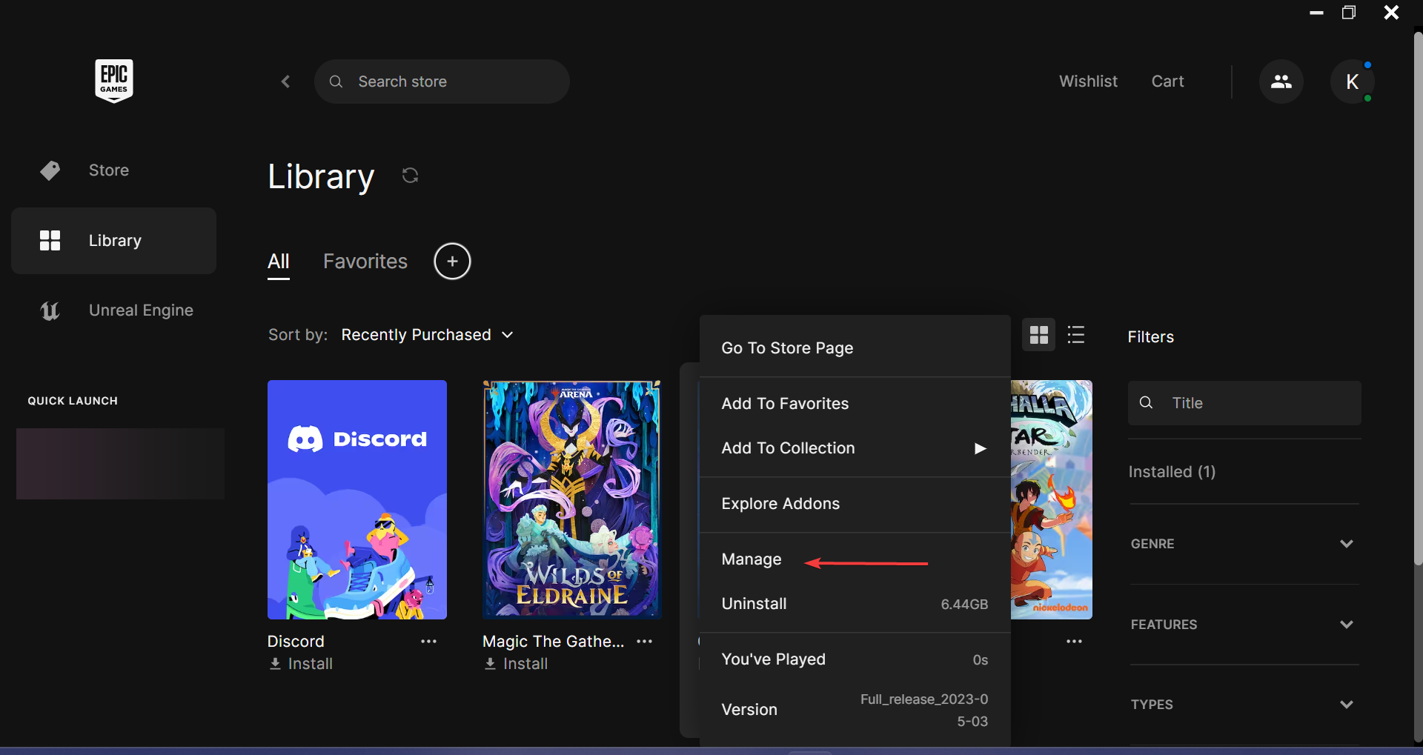The height and width of the screenshot is (755, 1423).
Task: Open the Friends panel icon
Action: (x=1281, y=82)
